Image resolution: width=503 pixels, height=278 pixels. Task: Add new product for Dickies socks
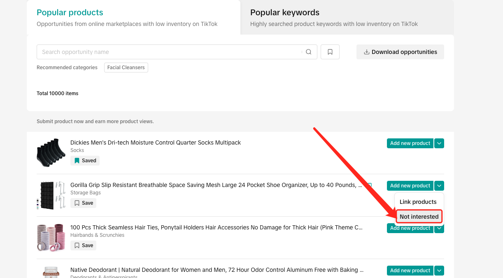coord(410,143)
